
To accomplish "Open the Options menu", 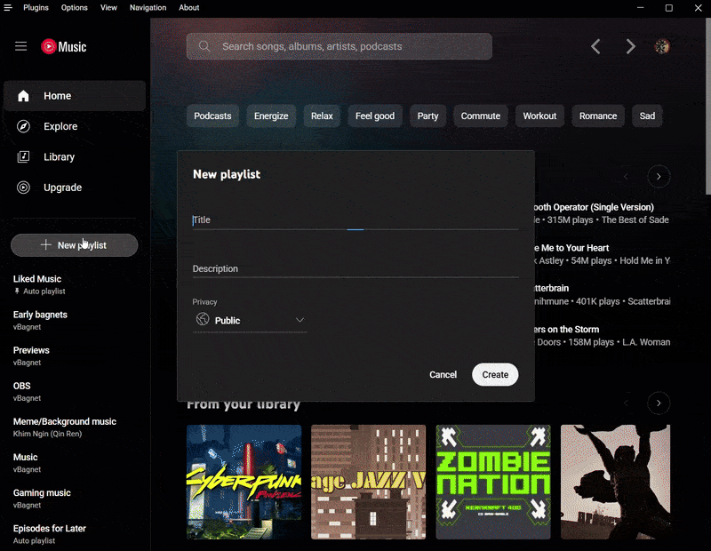I will tap(75, 8).
